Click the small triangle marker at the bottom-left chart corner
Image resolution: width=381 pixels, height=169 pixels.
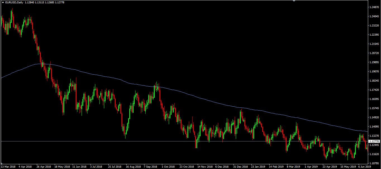2,163
